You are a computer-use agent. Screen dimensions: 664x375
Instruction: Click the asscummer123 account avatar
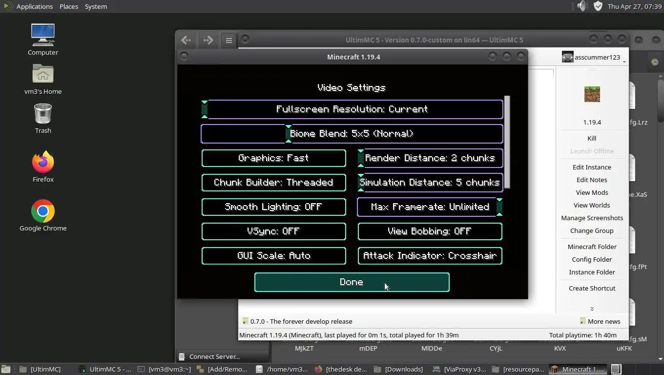pos(567,57)
